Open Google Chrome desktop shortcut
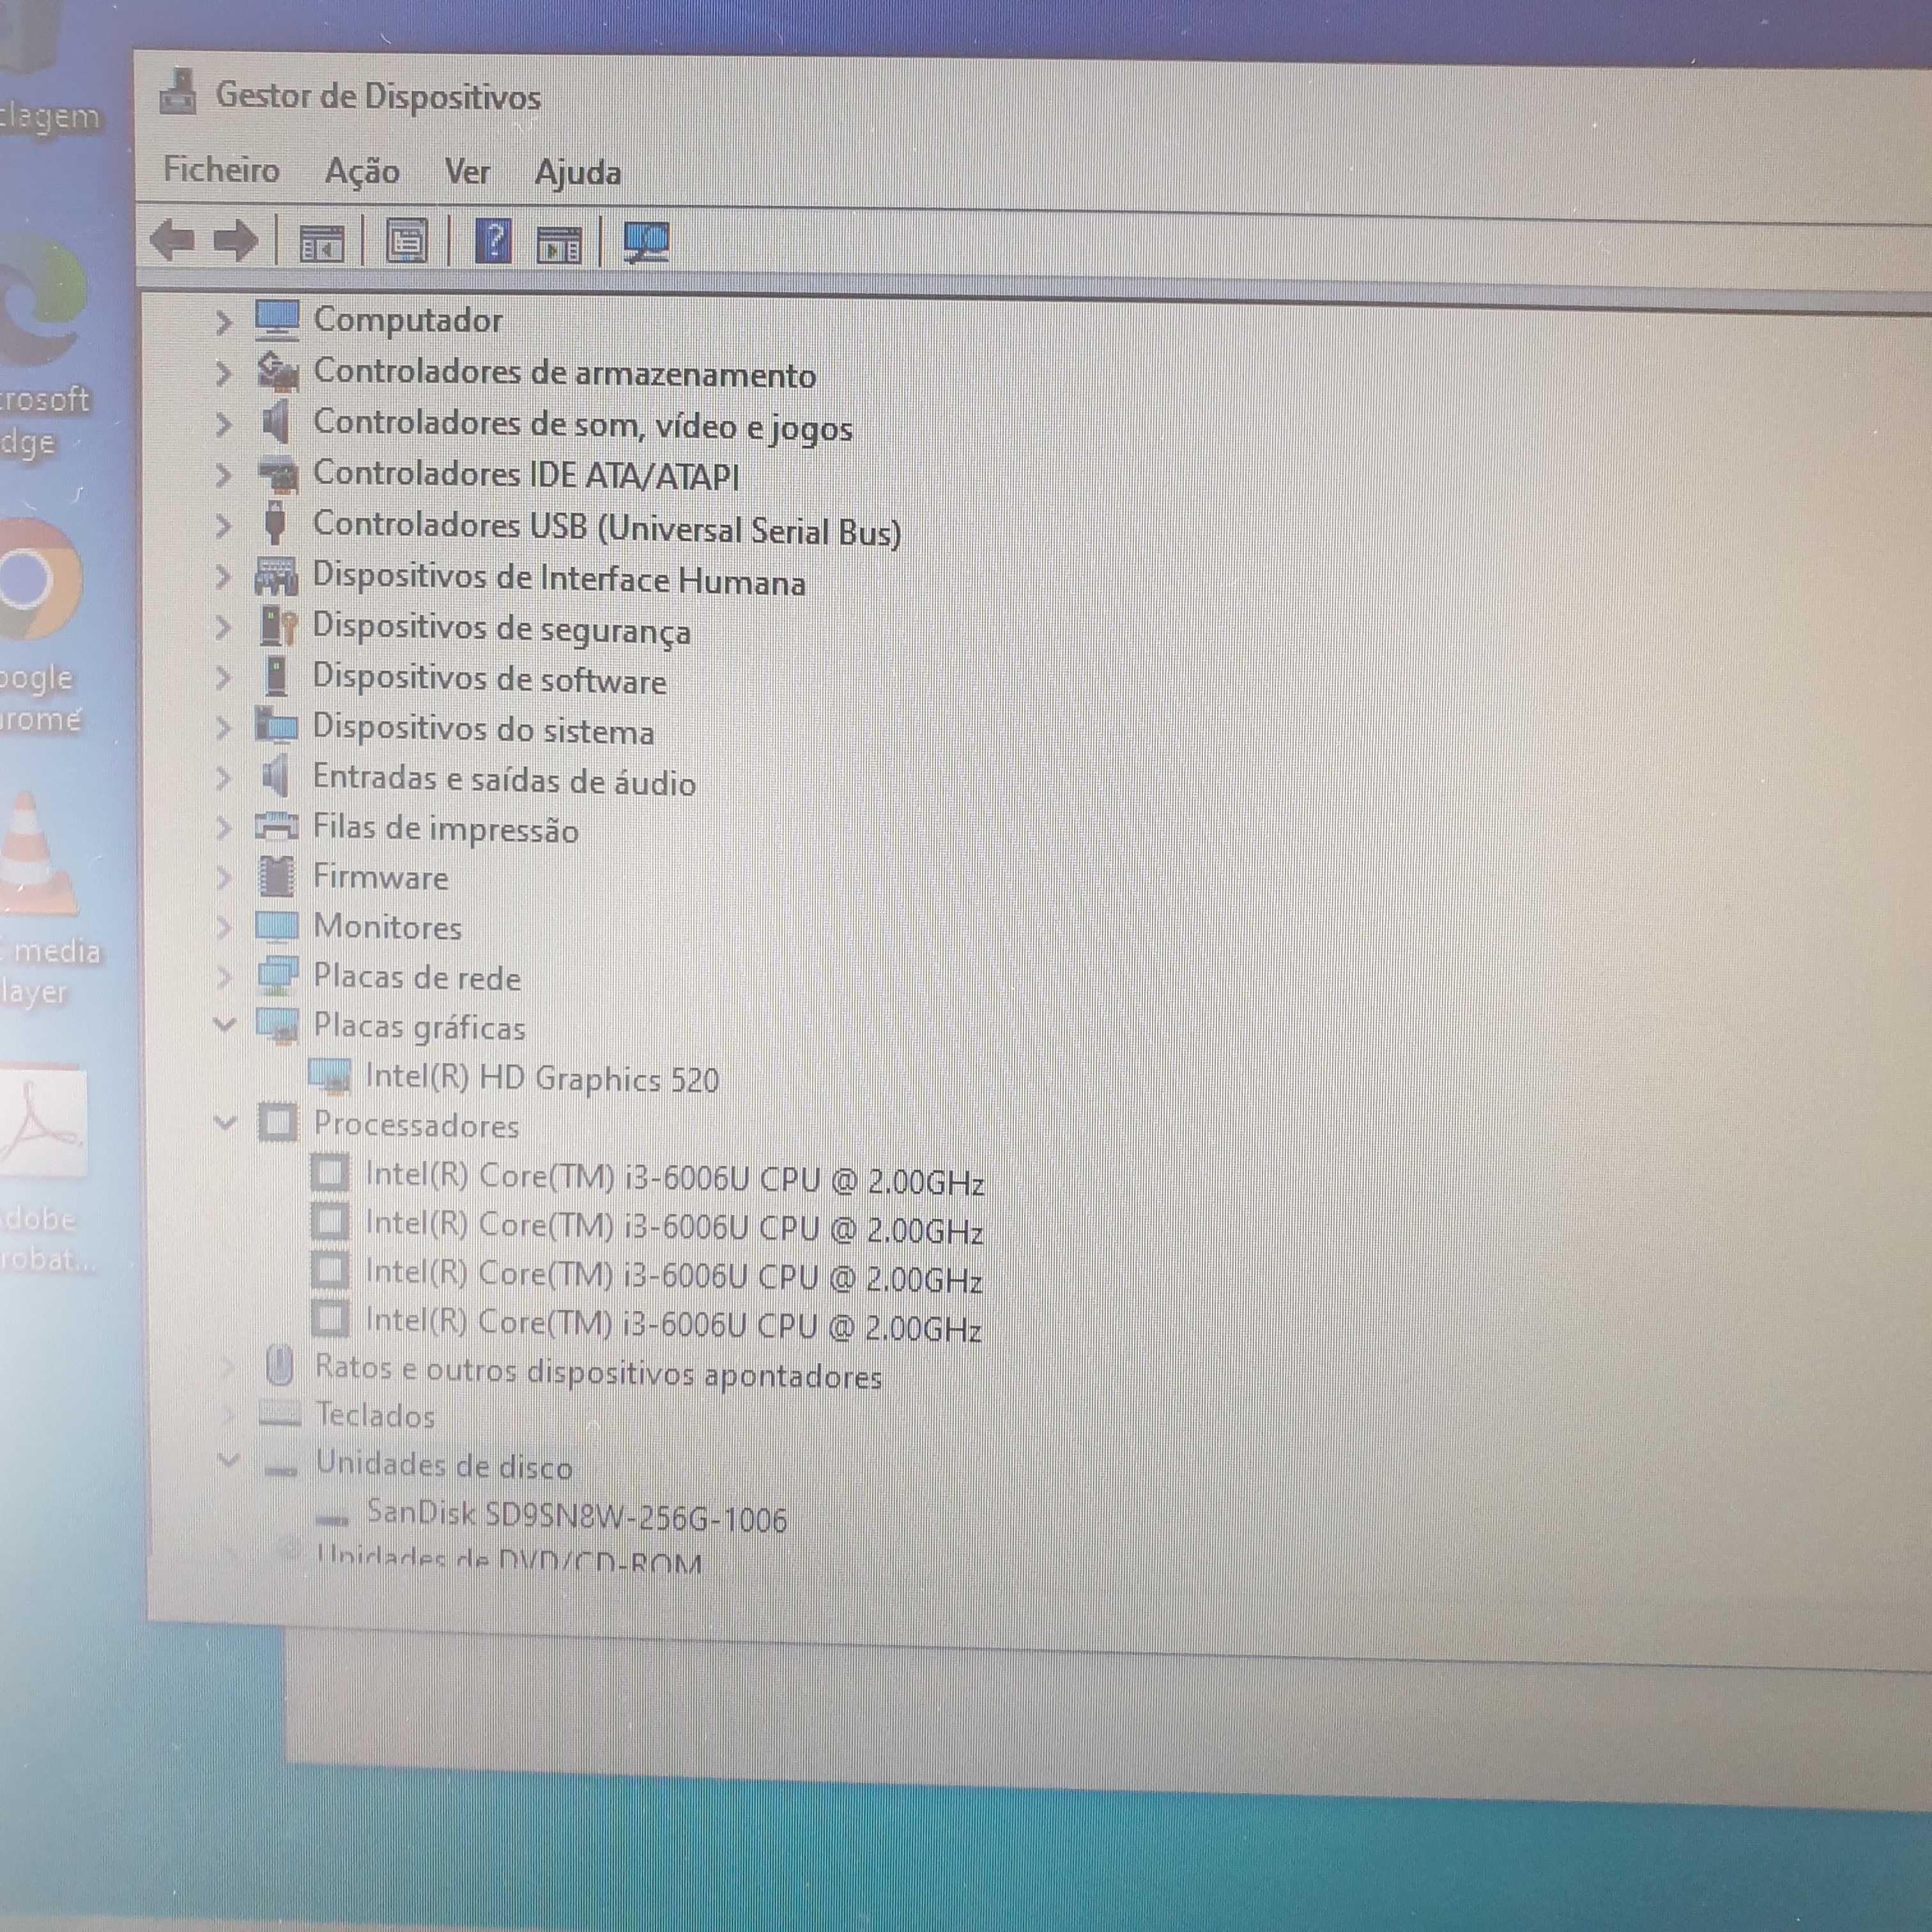Screen dimensions: 1932x1932 pos(40,625)
